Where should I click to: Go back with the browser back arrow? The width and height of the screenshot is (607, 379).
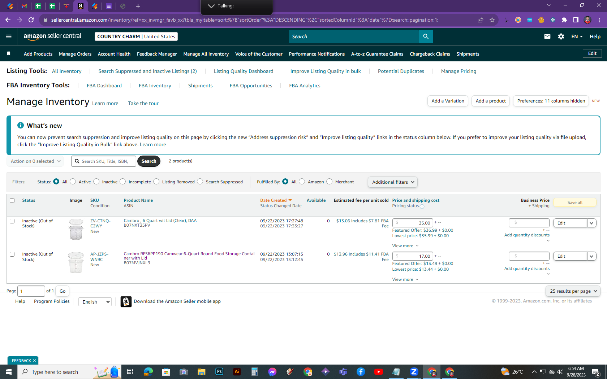coord(8,20)
